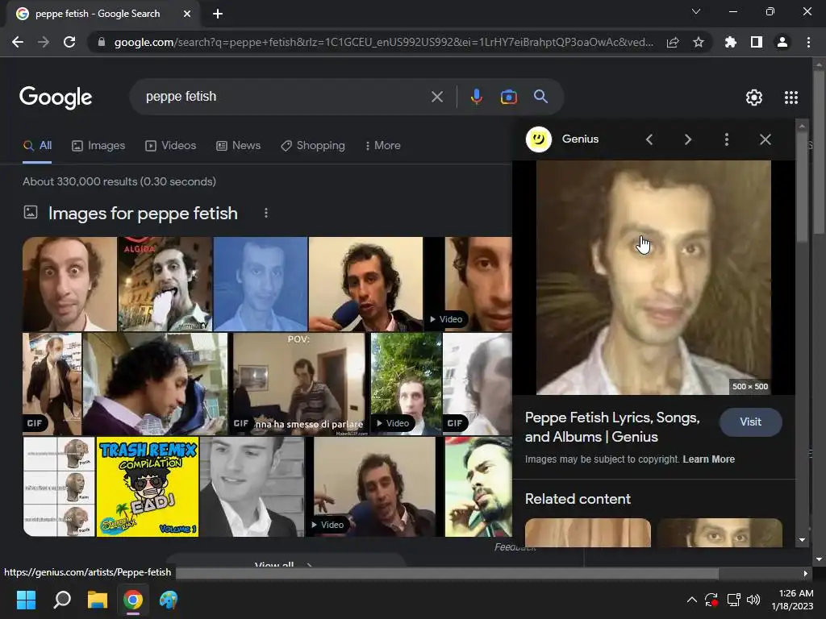The image size is (826, 619).
Task: Click the Genius site logo
Action: coord(538,139)
